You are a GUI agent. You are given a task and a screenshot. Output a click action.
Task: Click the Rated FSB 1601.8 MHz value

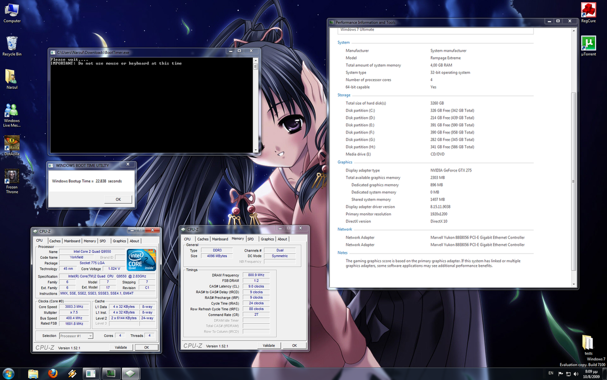click(74, 324)
